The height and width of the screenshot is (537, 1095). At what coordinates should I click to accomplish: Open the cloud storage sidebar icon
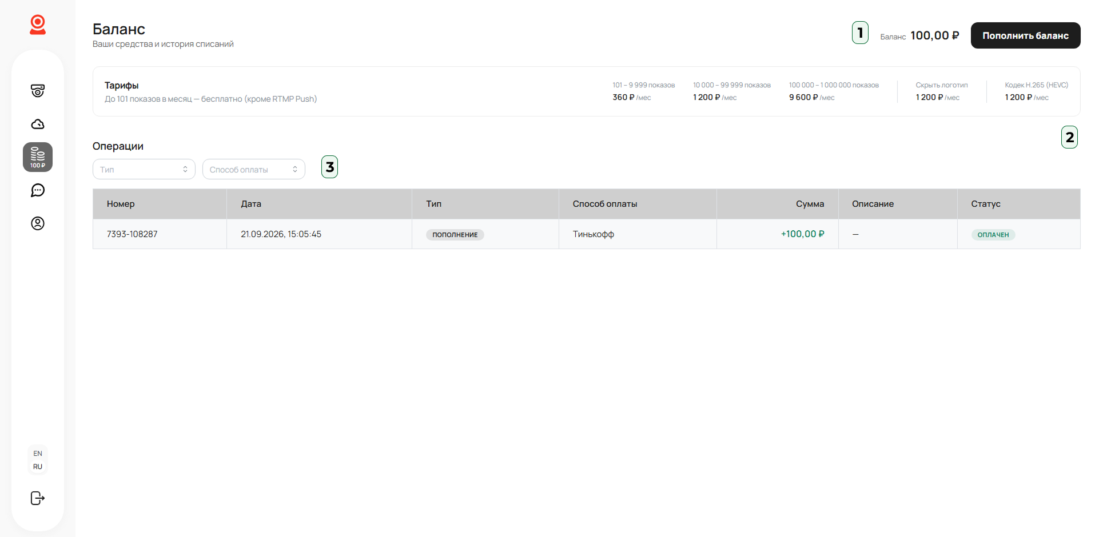(38, 124)
